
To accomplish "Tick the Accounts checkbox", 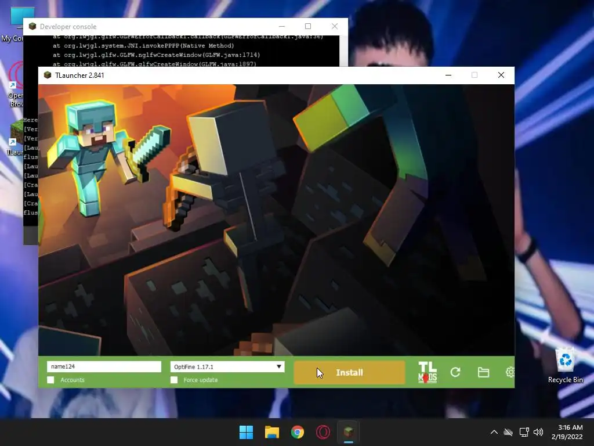I will 51,380.
